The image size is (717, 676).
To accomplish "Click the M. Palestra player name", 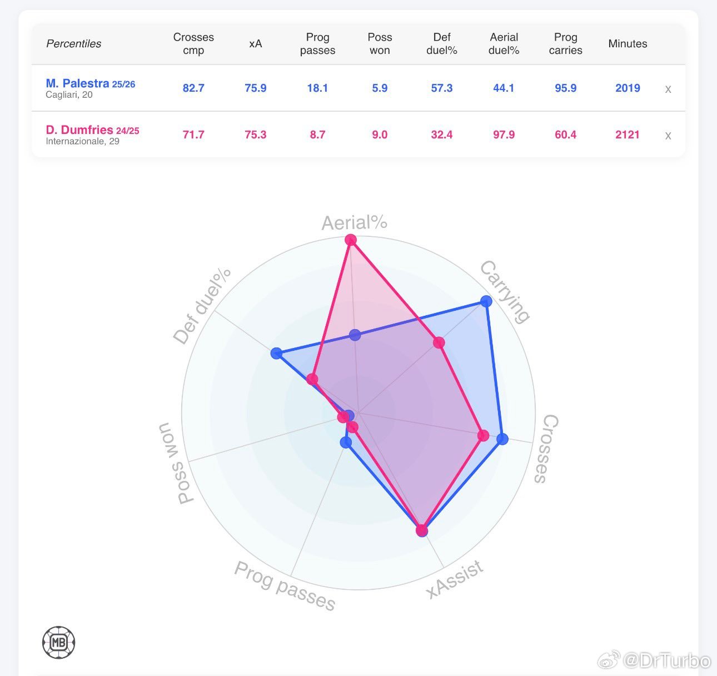I will click(77, 83).
